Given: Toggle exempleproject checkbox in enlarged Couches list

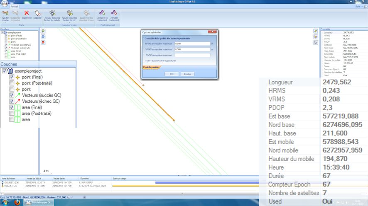Looking at the screenshot, I should (x=4, y=71).
